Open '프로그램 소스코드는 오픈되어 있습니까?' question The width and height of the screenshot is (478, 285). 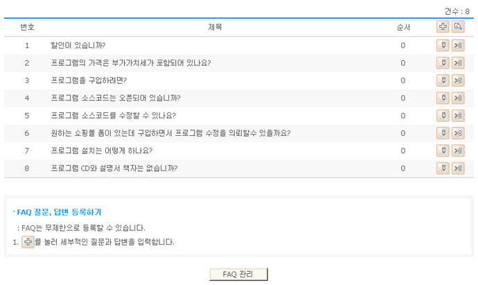point(116,98)
